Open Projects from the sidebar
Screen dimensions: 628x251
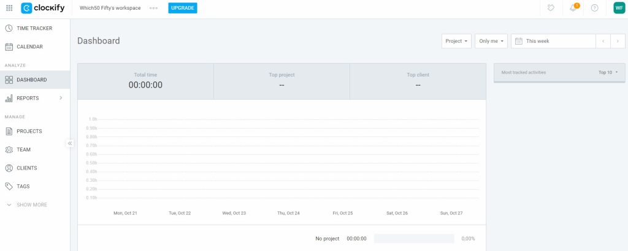pyautogui.click(x=29, y=131)
